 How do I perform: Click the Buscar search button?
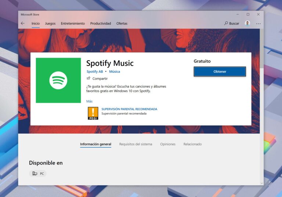(232, 24)
